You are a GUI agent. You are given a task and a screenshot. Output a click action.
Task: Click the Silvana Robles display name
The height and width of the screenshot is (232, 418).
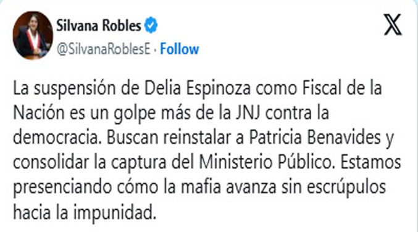[99, 25]
